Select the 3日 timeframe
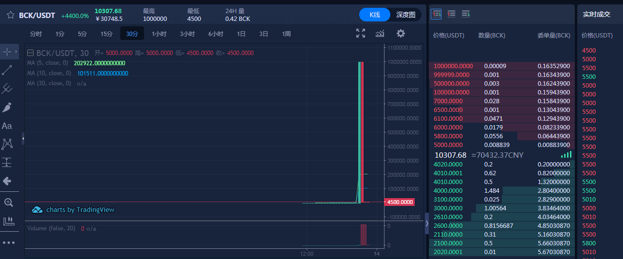 point(264,34)
